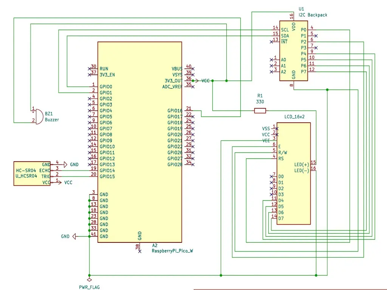The image size is (387, 290).
Task: Select the TRIG pin label
Action: 46,177
